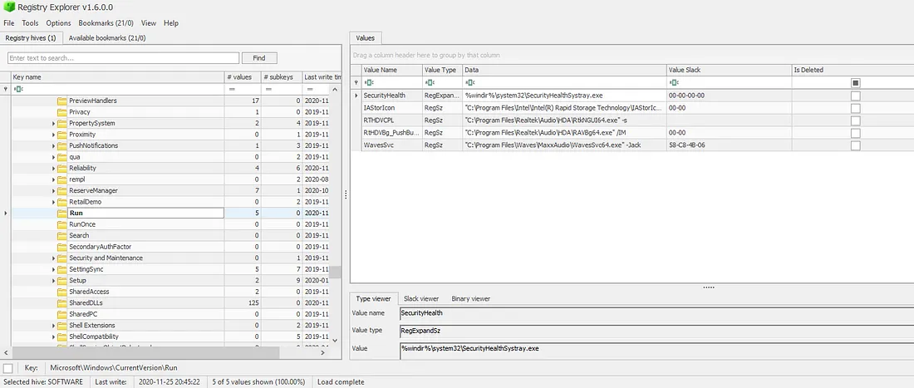Viewport: 914px width, 388px height.
Task: Select the SharedAccess folder icon
Action: click(x=62, y=292)
